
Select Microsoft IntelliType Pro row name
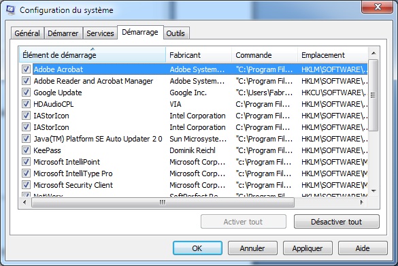[73, 173]
